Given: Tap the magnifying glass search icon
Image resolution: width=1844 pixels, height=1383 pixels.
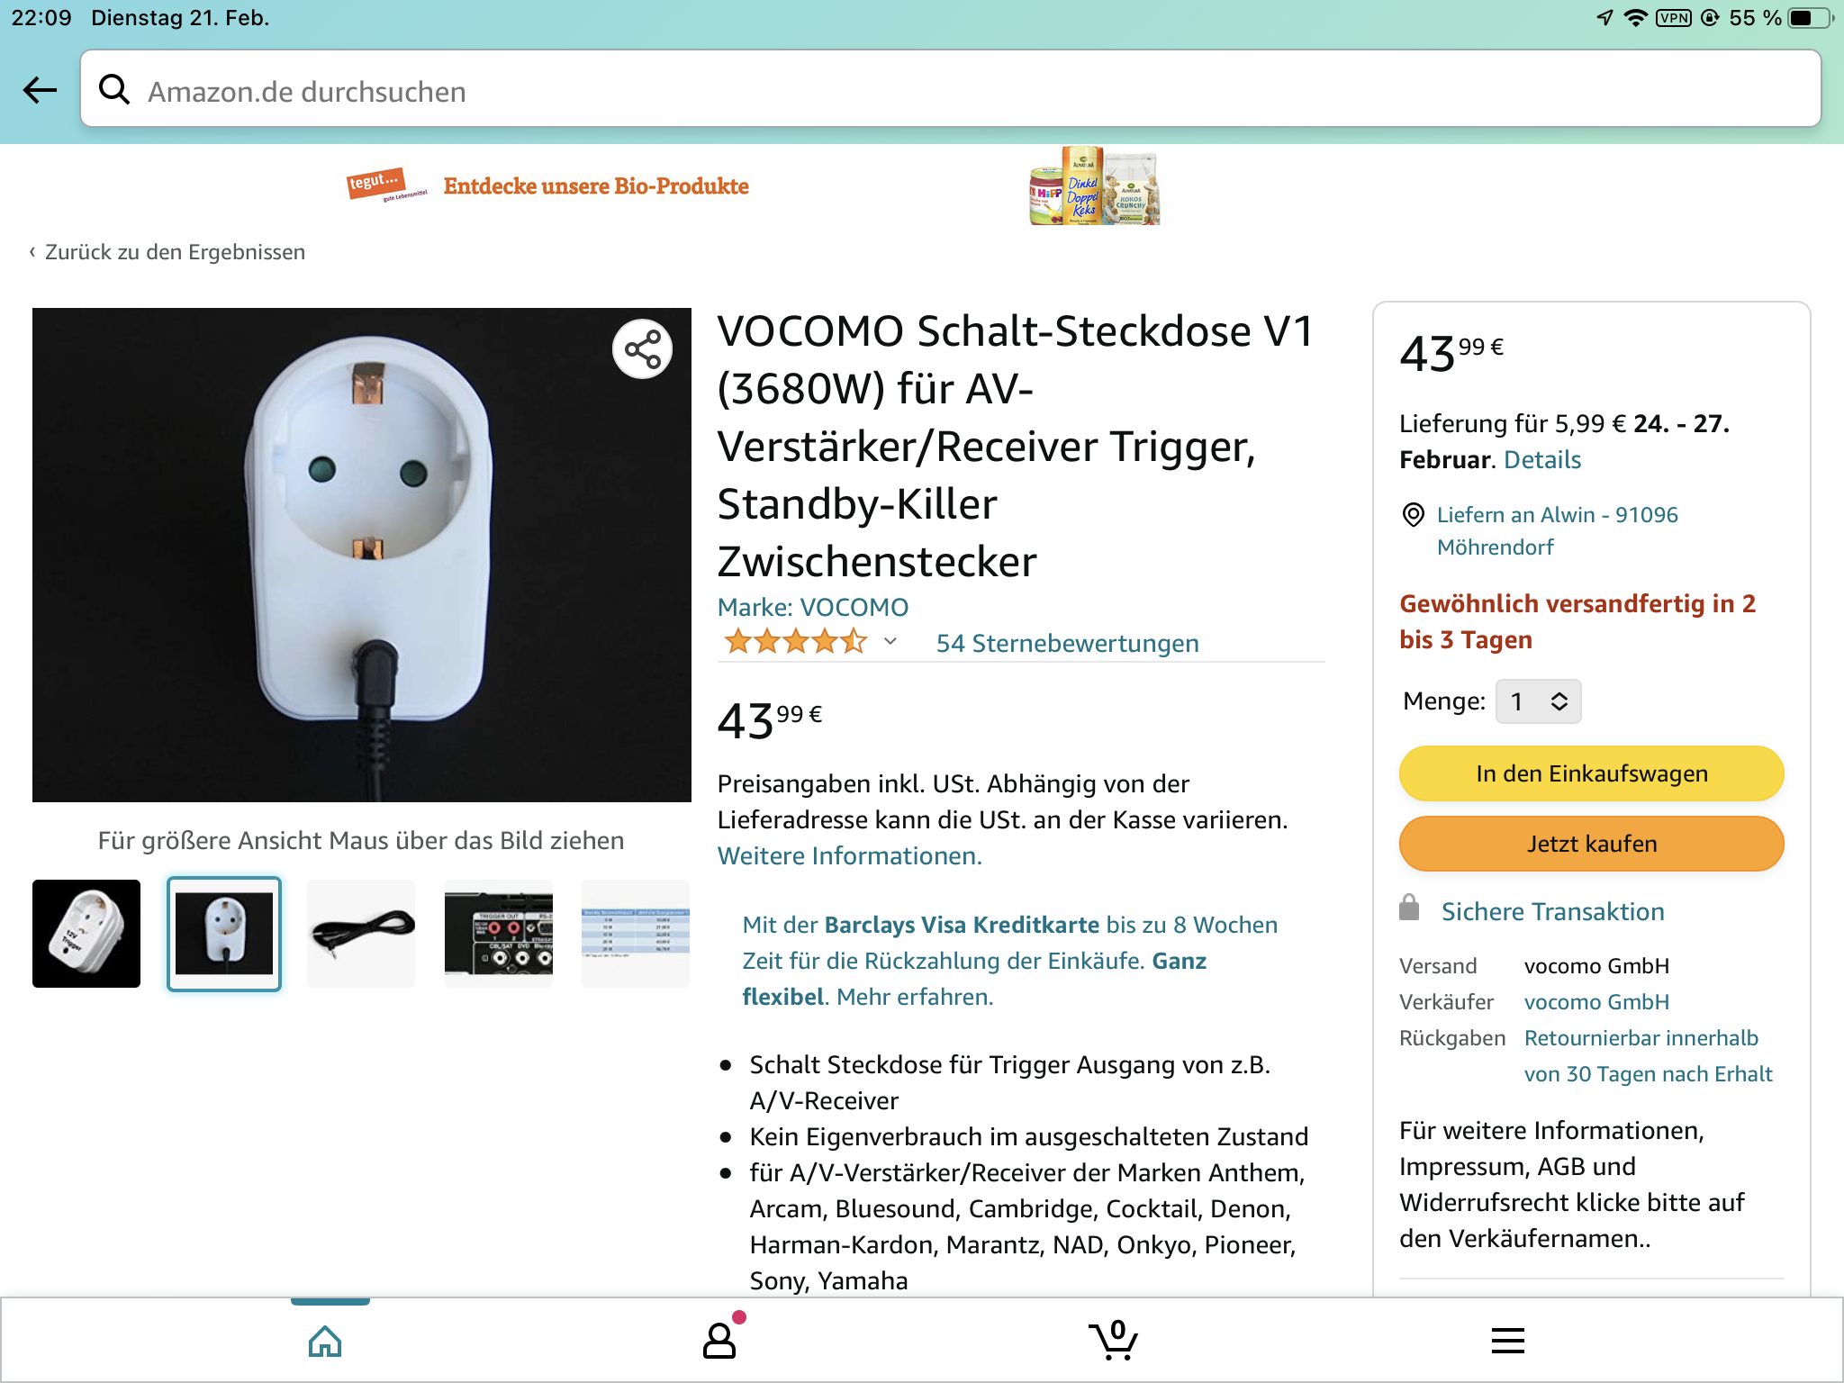Looking at the screenshot, I should [x=114, y=89].
